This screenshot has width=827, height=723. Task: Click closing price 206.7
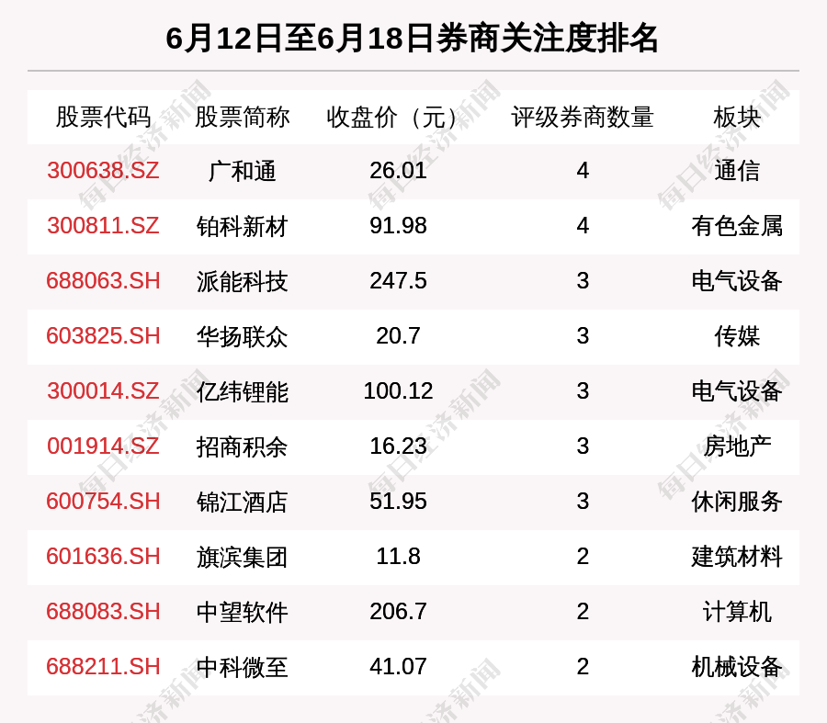coord(398,611)
